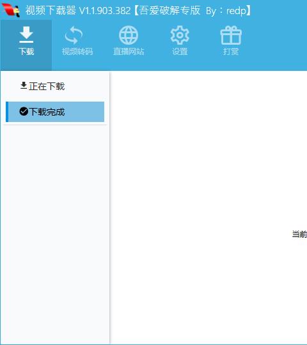Click the red app logo in title bar
The width and height of the screenshot is (307, 345).
(11, 10)
